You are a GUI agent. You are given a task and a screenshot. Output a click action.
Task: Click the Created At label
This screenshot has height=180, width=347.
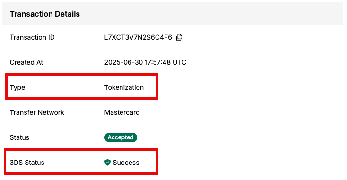tap(26, 62)
